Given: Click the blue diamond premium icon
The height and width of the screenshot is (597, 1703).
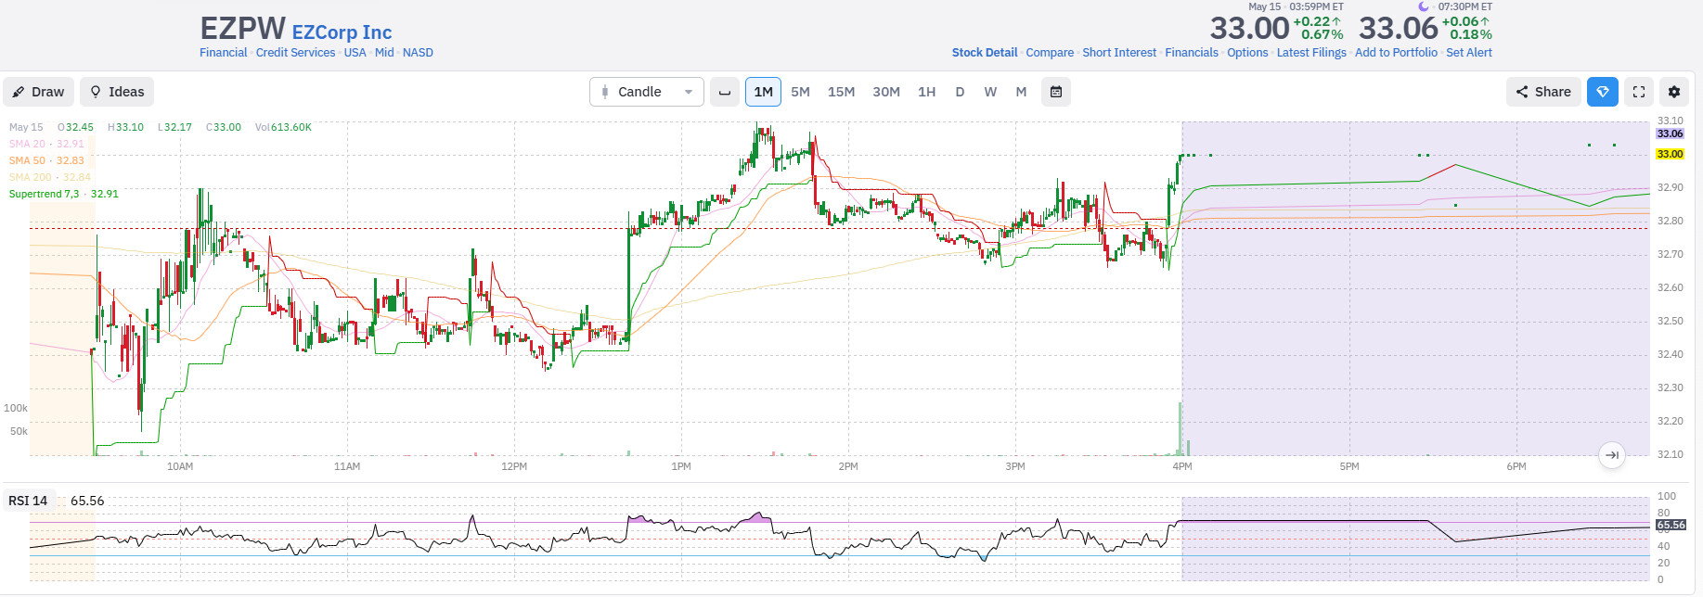Looking at the screenshot, I should point(1603,92).
